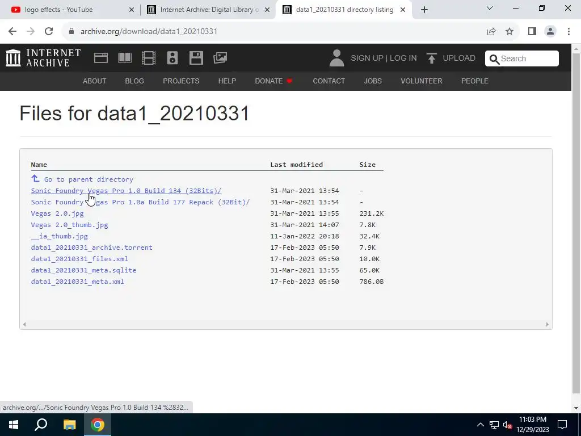
Task: Open the tab search dropdown chevron
Action: click(490, 8)
